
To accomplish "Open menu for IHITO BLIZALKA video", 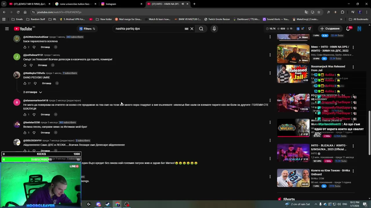I will 353,146.
